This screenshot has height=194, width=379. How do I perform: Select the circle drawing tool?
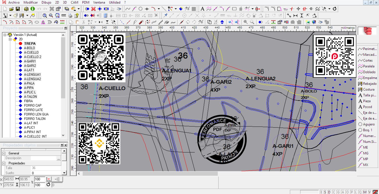[x=140, y=9]
